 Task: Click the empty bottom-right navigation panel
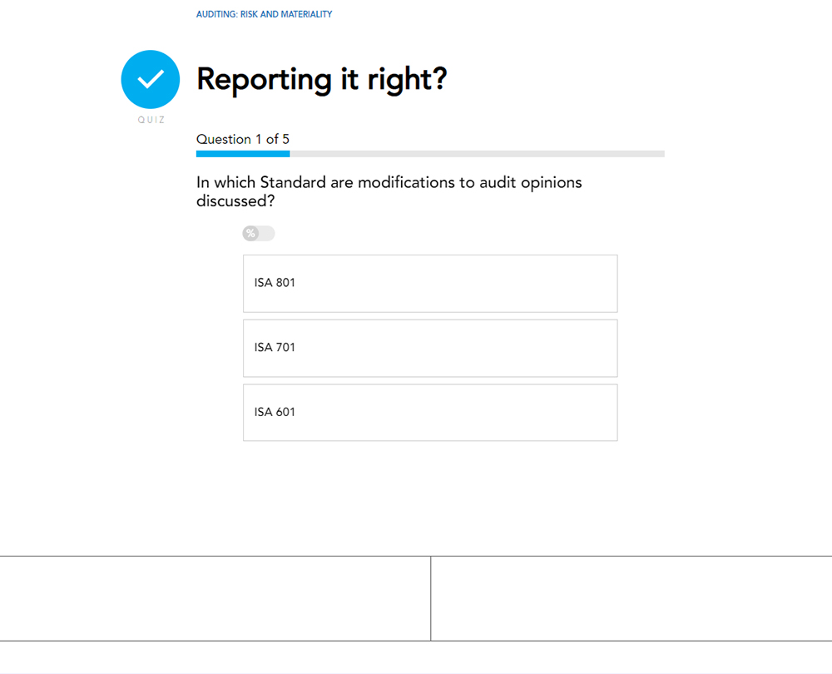[631, 598]
